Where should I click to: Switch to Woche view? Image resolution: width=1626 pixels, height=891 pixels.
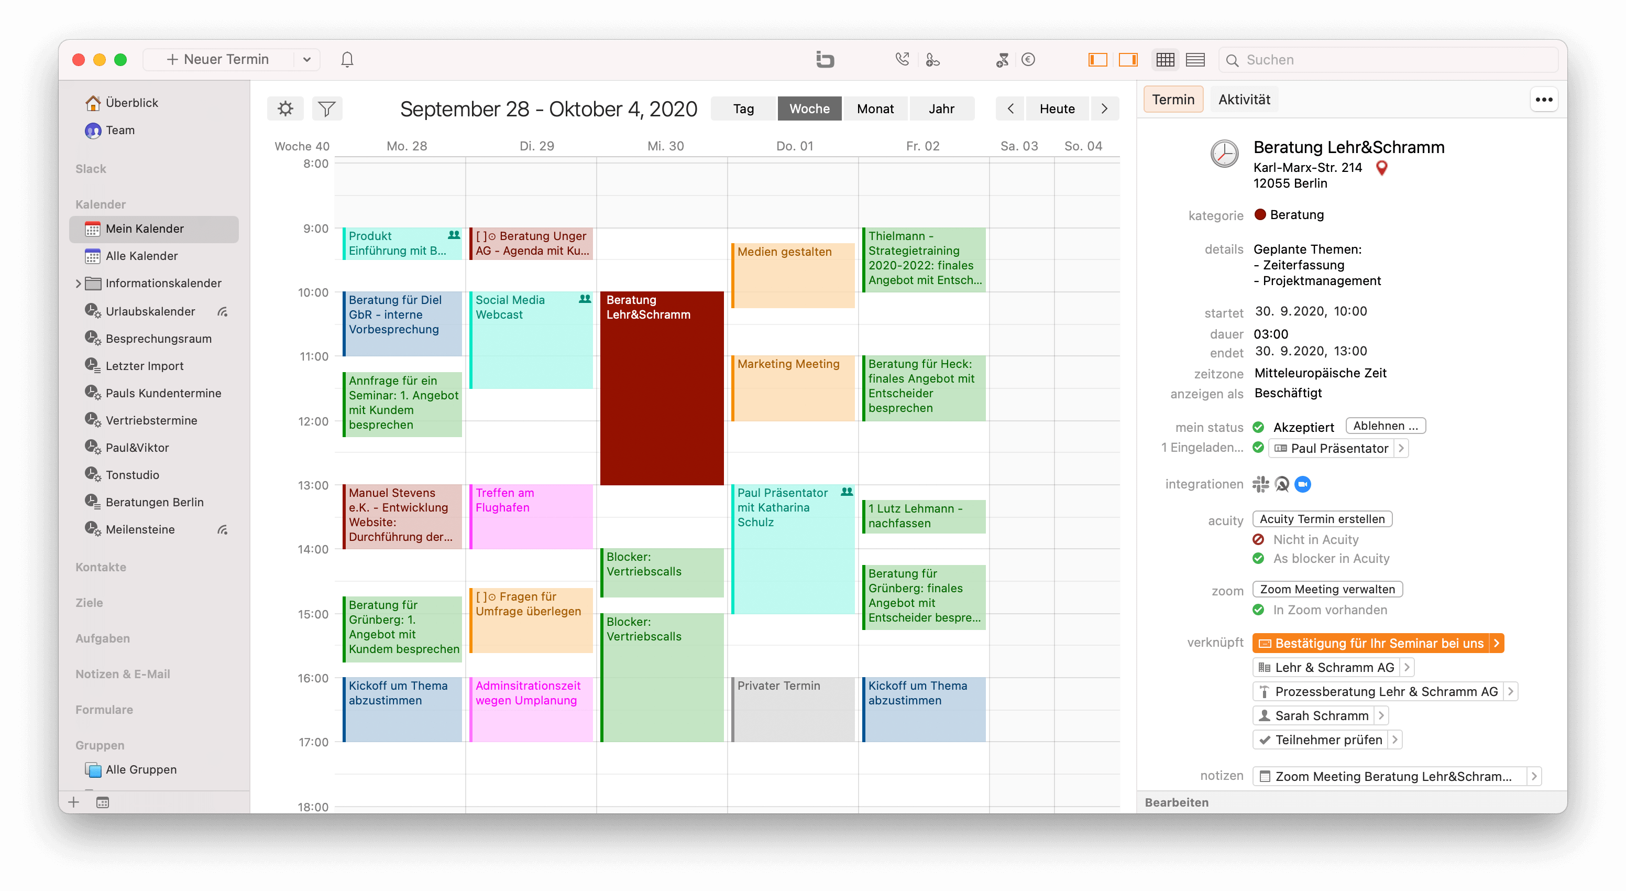[x=809, y=108]
